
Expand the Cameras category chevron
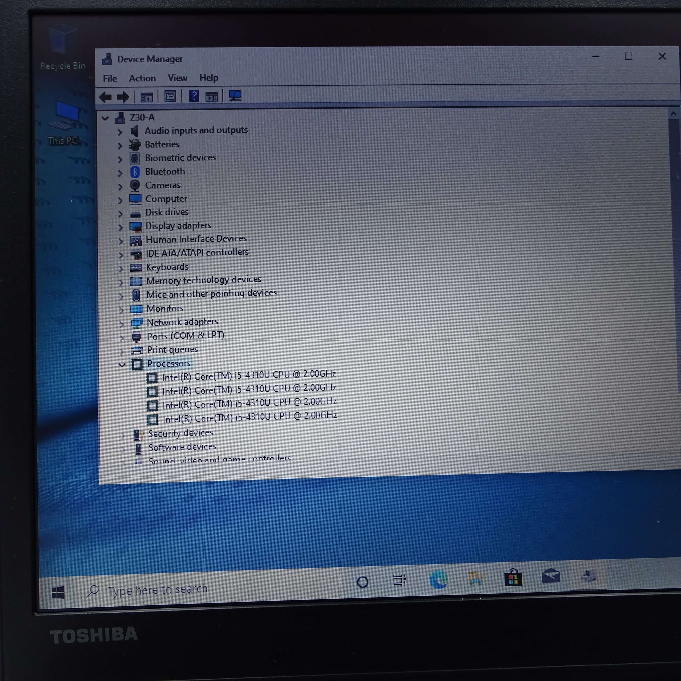point(120,186)
